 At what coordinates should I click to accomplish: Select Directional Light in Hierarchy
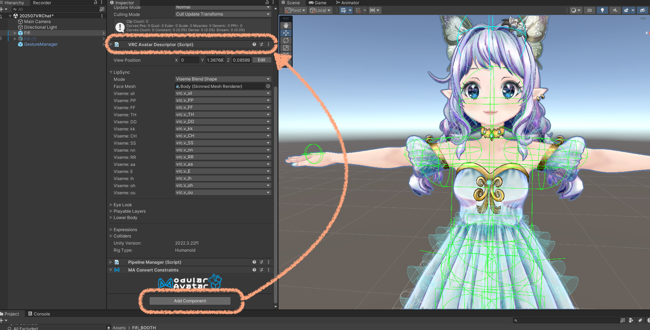click(x=40, y=27)
